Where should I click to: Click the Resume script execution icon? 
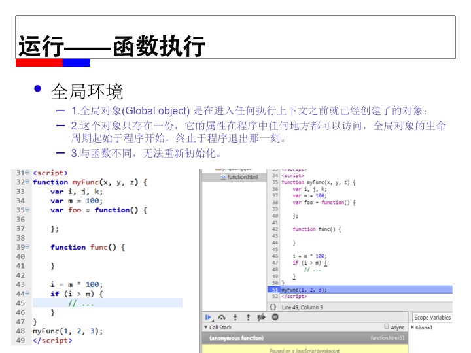coord(209,317)
